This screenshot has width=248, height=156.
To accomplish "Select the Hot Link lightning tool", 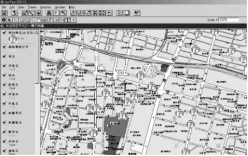I will coord(50,20).
